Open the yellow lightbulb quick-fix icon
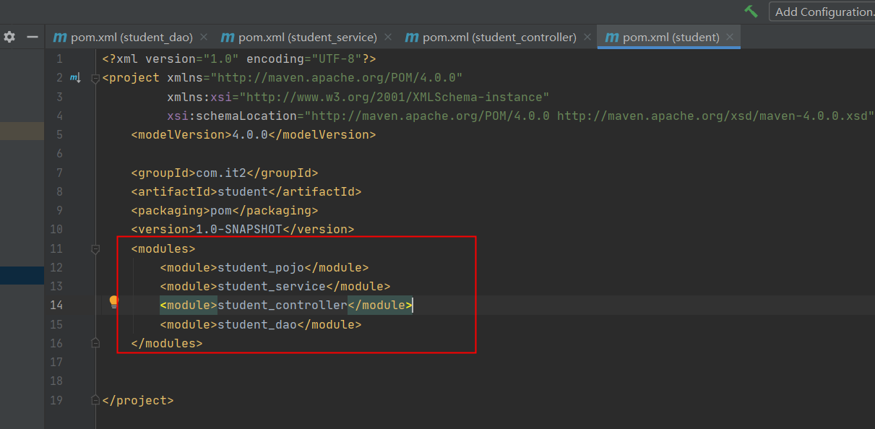This screenshot has width=875, height=429. coord(113,303)
